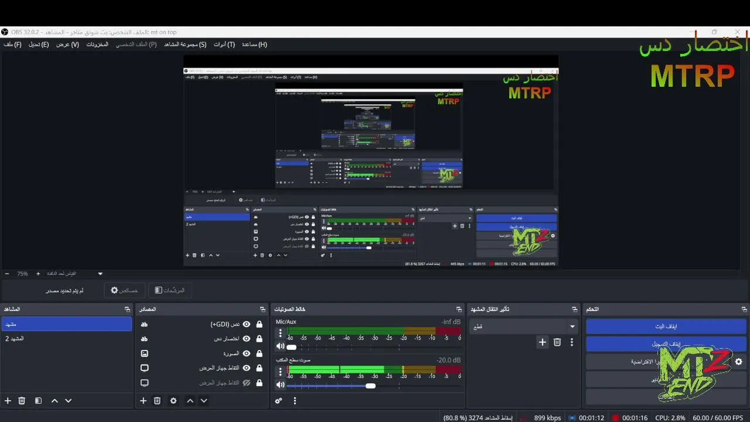The image size is (750, 422).
Task: Remove the selected scene with the trash icon
Action: [22, 401]
